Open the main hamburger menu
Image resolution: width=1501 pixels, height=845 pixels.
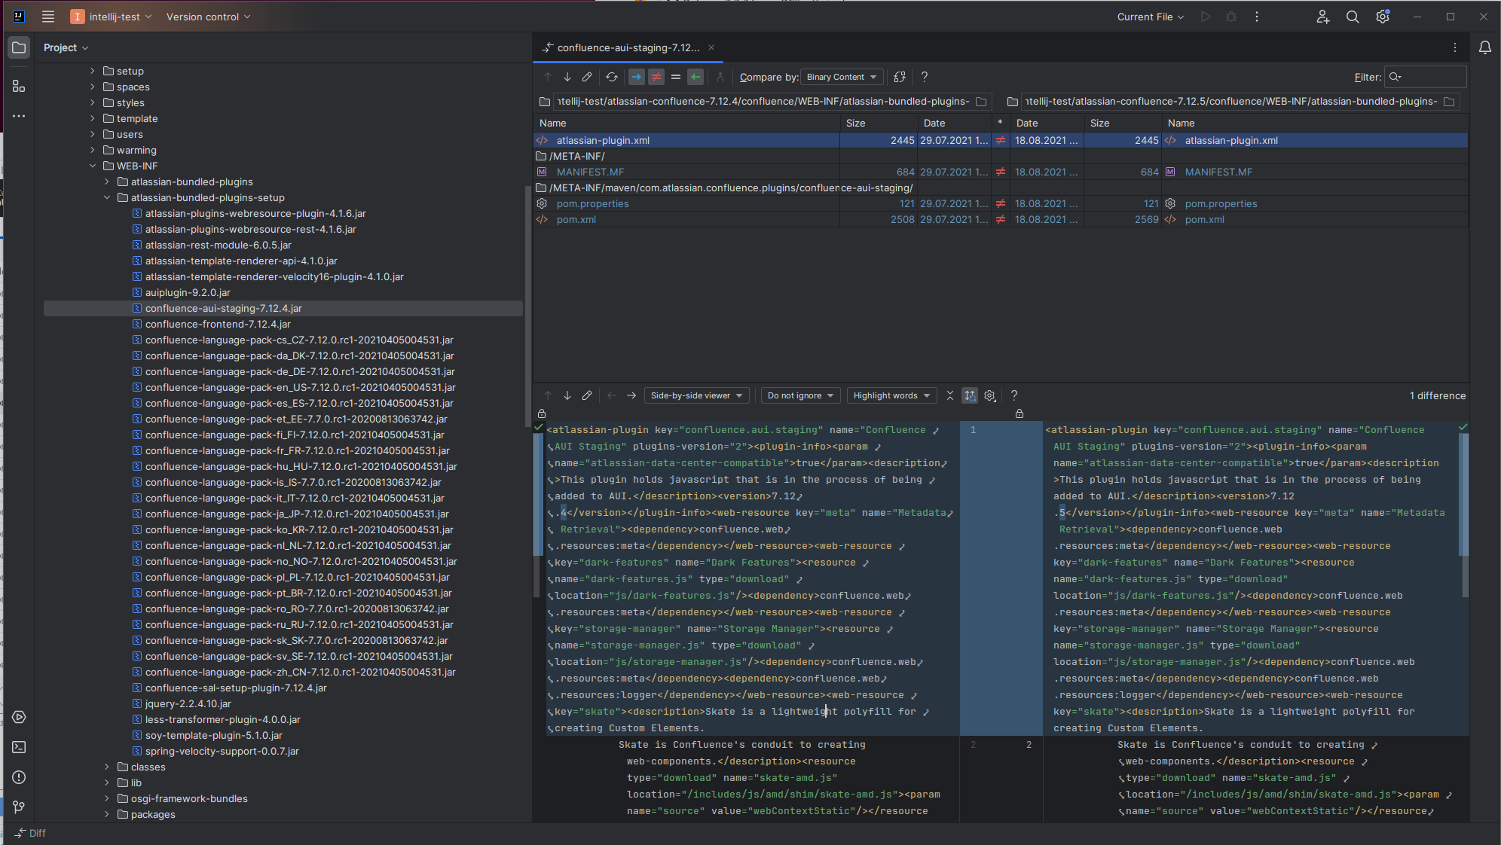pos(48,17)
